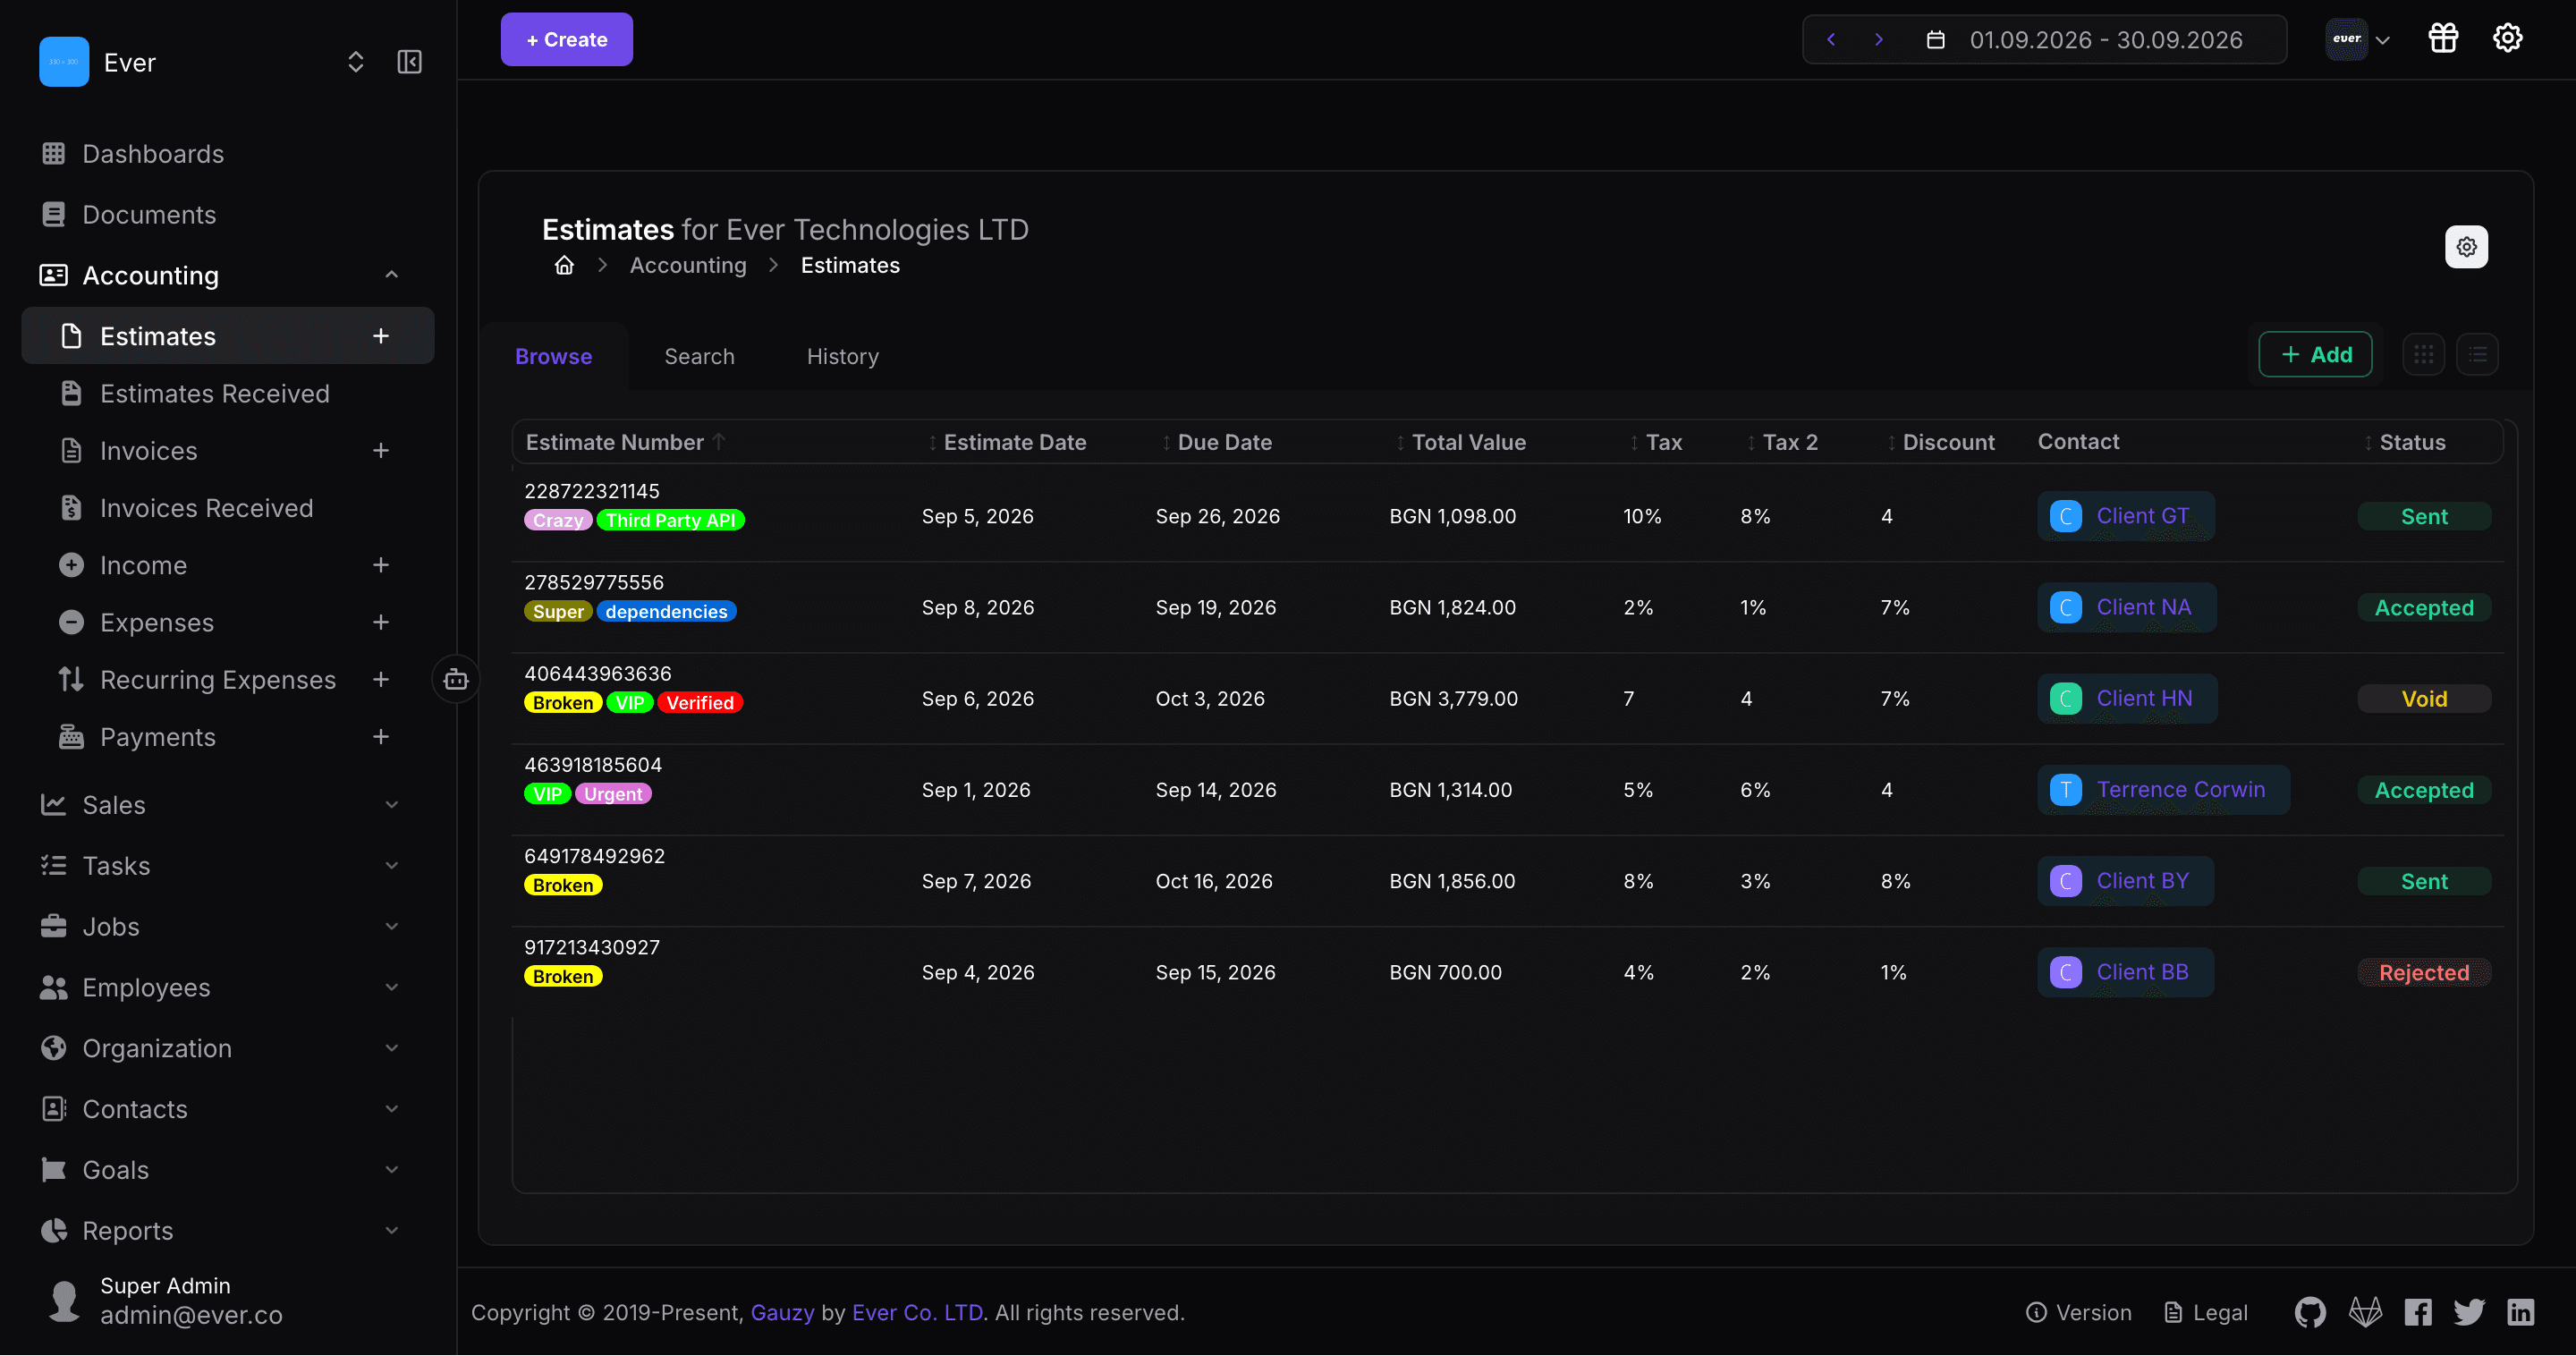Open the GitLab icon in footer
The image size is (2576, 1356).
tap(2365, 1312)
